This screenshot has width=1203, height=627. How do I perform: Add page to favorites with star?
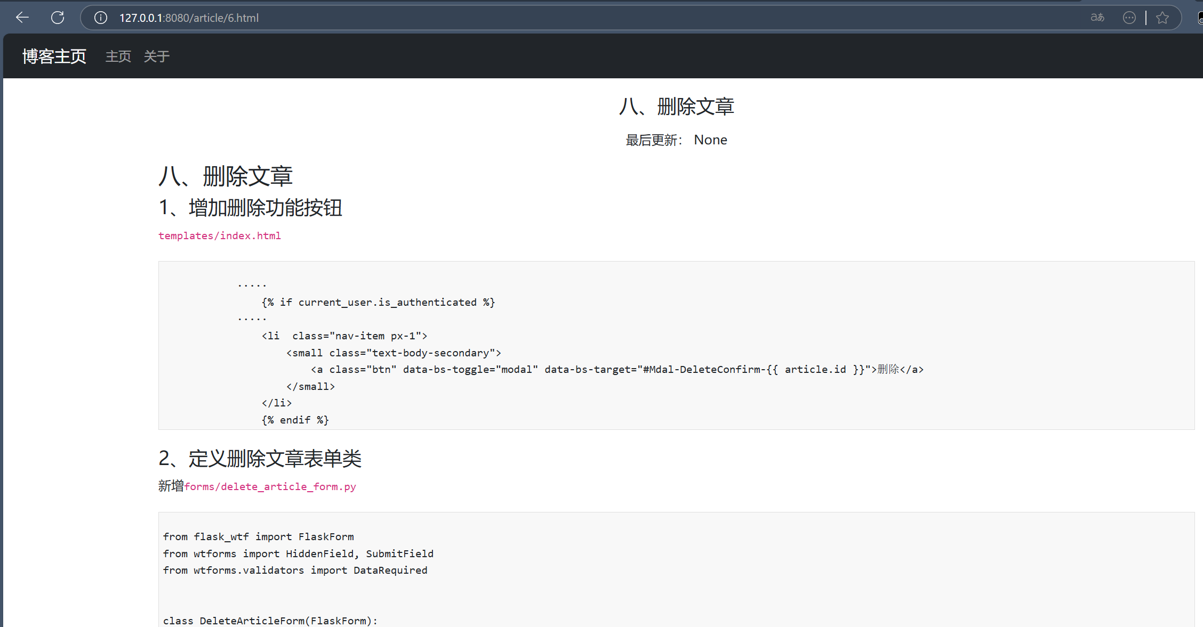[x=1162, y=18]
